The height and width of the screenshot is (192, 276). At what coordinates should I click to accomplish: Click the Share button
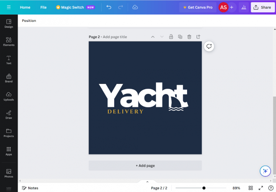[x=263, y=7]
